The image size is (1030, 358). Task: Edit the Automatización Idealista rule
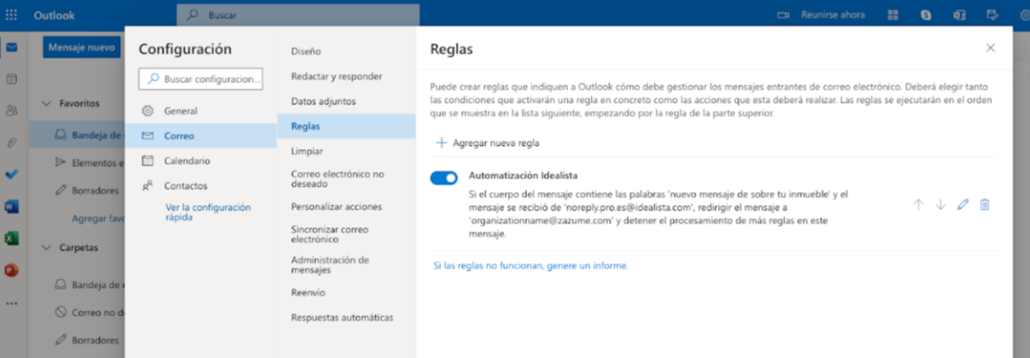pos(962,204)
